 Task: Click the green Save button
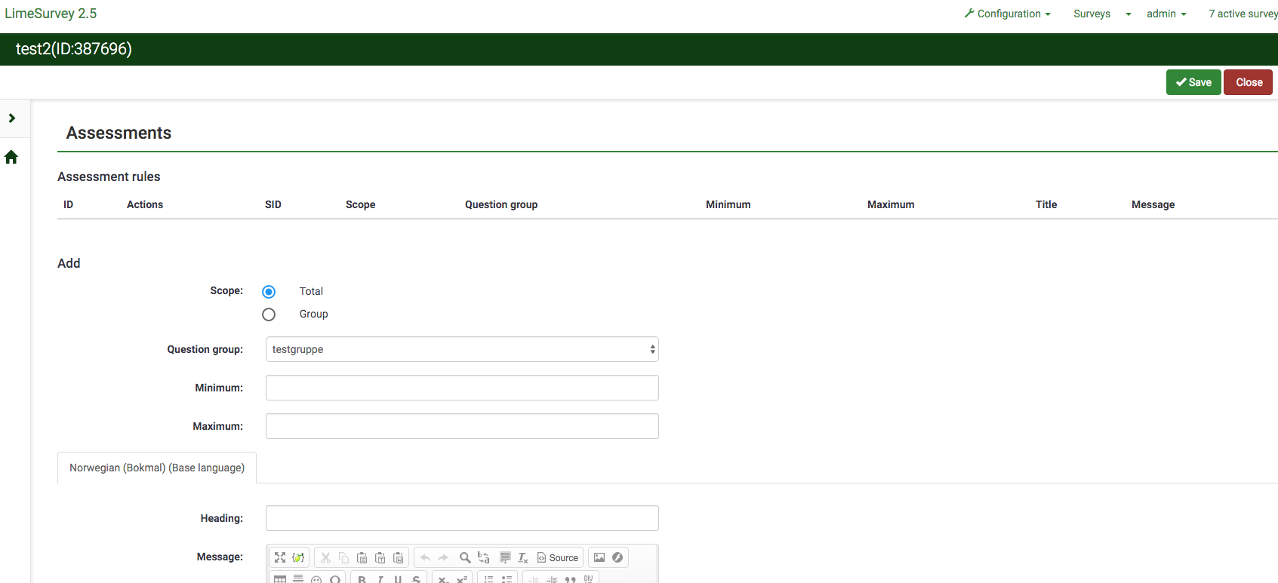pos(1193,82)
